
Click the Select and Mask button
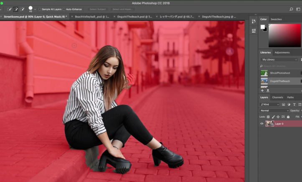click(x=122, y=9)
